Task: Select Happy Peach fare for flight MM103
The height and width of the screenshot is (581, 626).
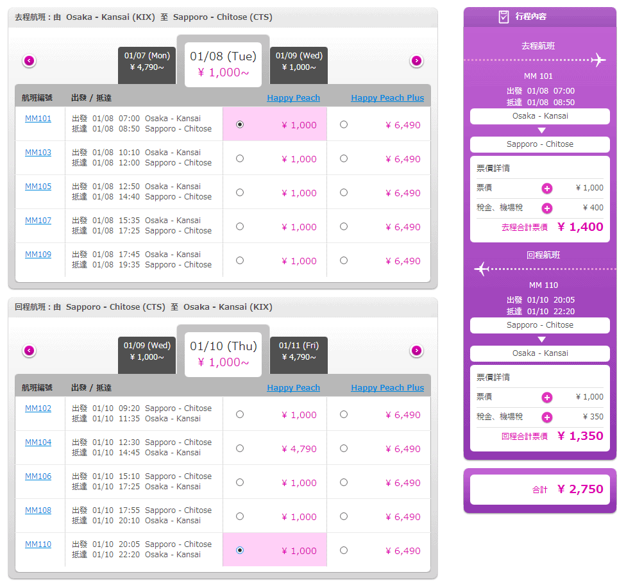Action: [240, 158]
